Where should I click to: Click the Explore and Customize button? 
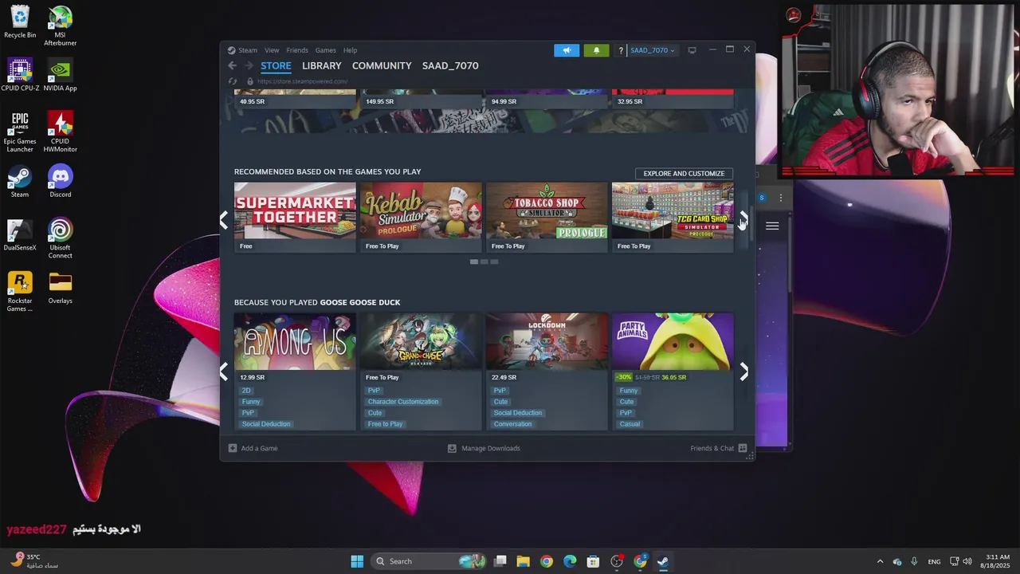click(684, 173)
